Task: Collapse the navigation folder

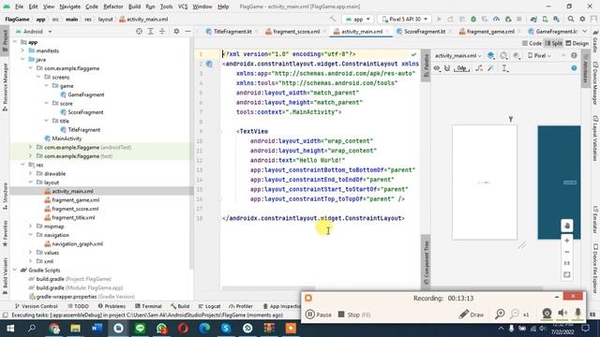Action: [x=30, y=235]
